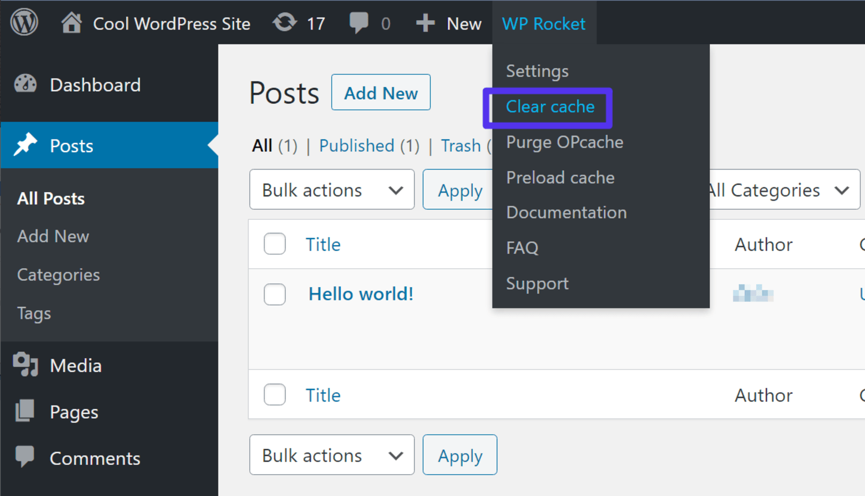Click the Add New post button
This screenshot has width=865, height=496.
coord(380,92)
